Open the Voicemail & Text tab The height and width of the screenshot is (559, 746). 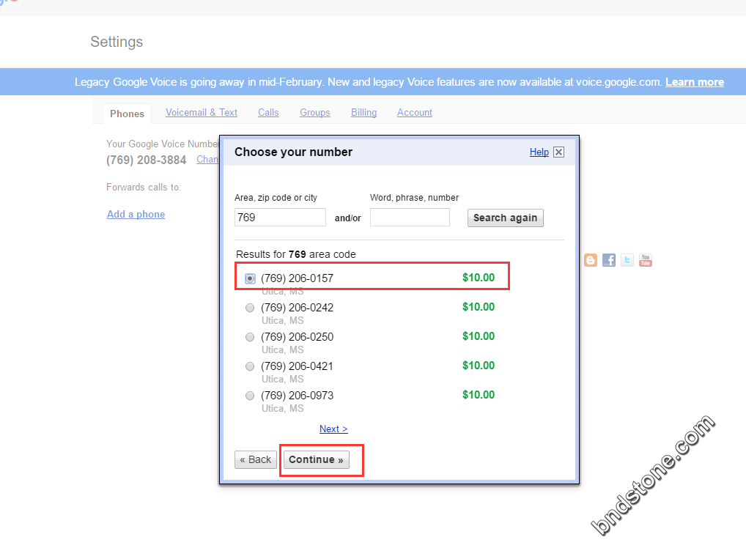click(x=202, y=112)
